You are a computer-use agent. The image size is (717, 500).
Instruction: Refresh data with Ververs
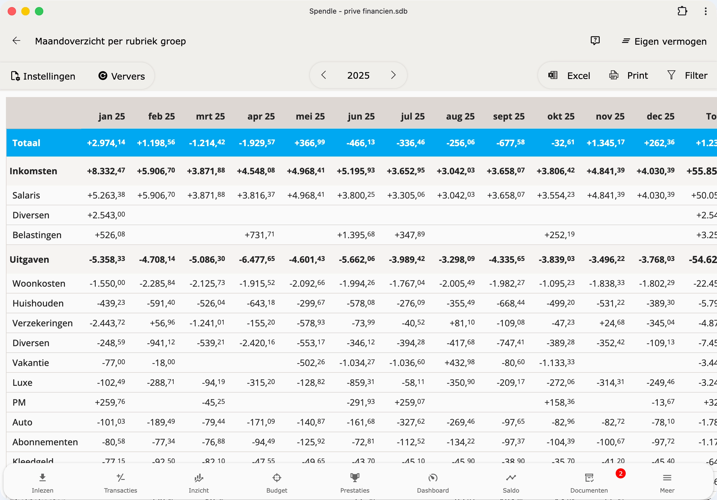point(122,76)
